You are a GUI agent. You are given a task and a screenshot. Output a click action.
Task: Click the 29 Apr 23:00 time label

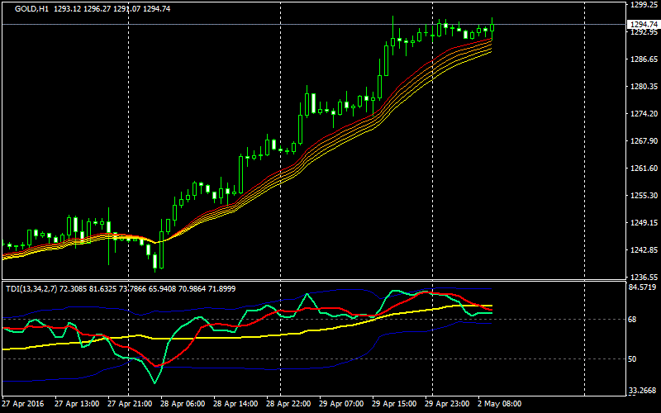coord(447,404)
